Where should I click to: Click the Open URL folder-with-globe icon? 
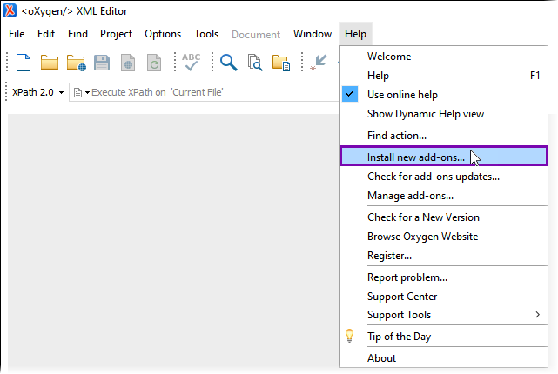pos(76,63)
